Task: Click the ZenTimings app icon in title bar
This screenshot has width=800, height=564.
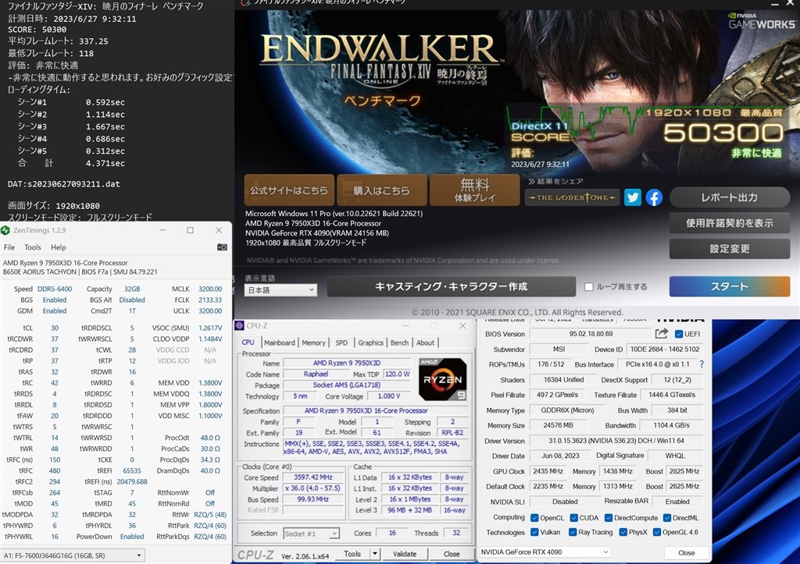Action: pos(5,230)
